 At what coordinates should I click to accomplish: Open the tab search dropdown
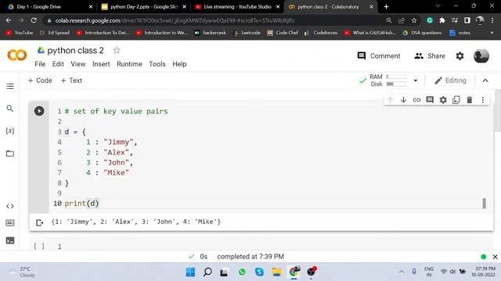438,6
